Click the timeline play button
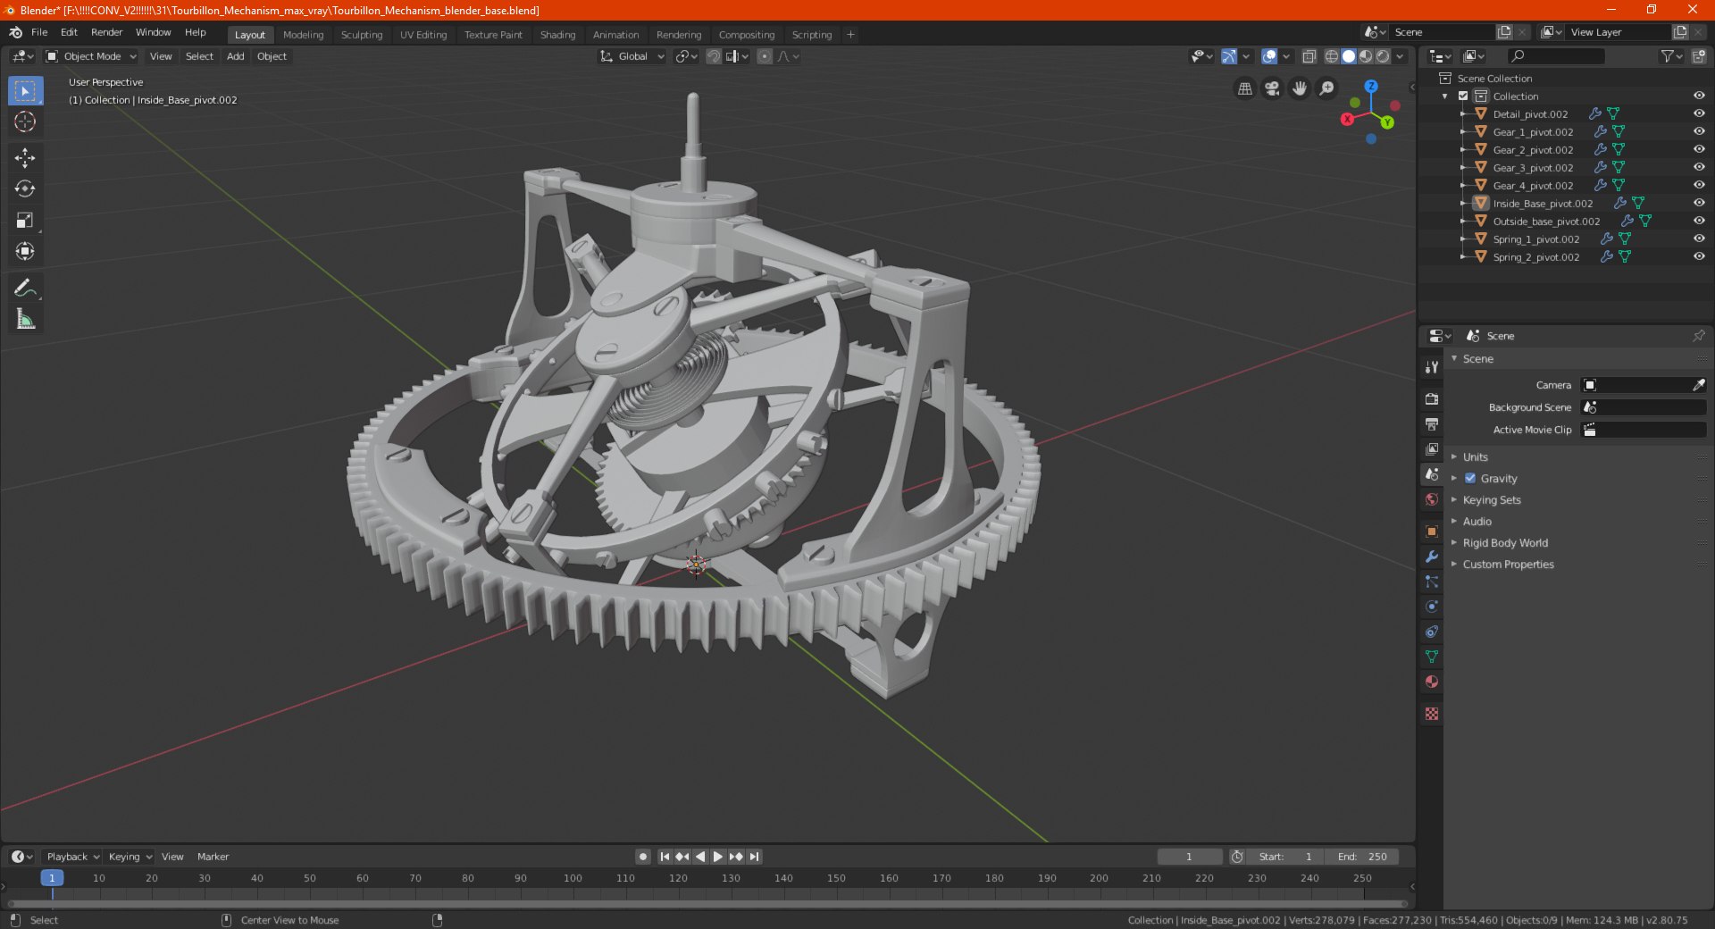Image resolution: width=1715 pixels, height=929 pixels. coord(717,857)
